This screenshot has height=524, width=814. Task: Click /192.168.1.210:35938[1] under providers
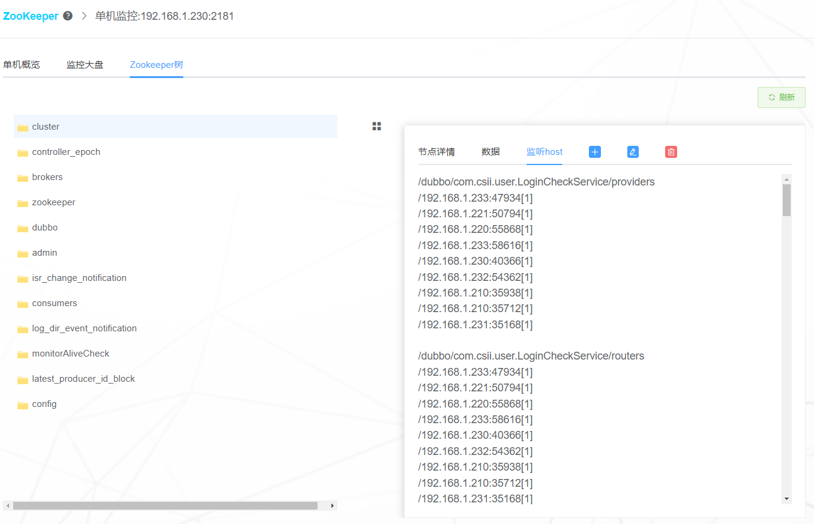click(475, 293)
